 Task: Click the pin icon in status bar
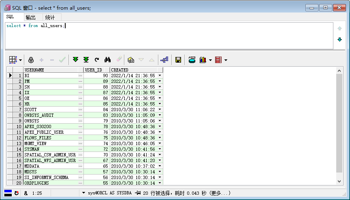point(138,193)
